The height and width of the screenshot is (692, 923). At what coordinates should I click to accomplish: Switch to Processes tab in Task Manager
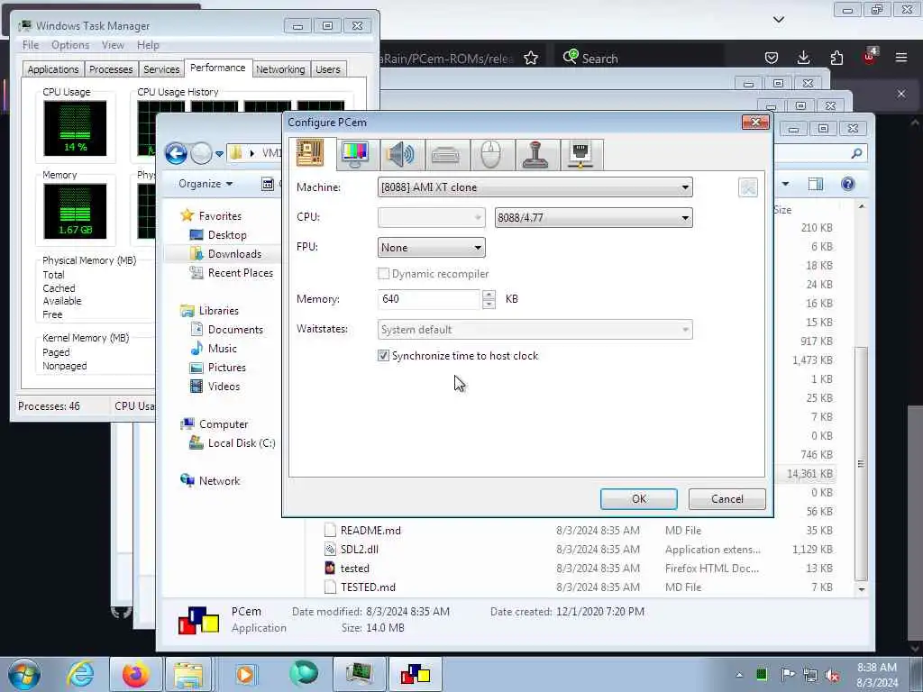[111, 69]
